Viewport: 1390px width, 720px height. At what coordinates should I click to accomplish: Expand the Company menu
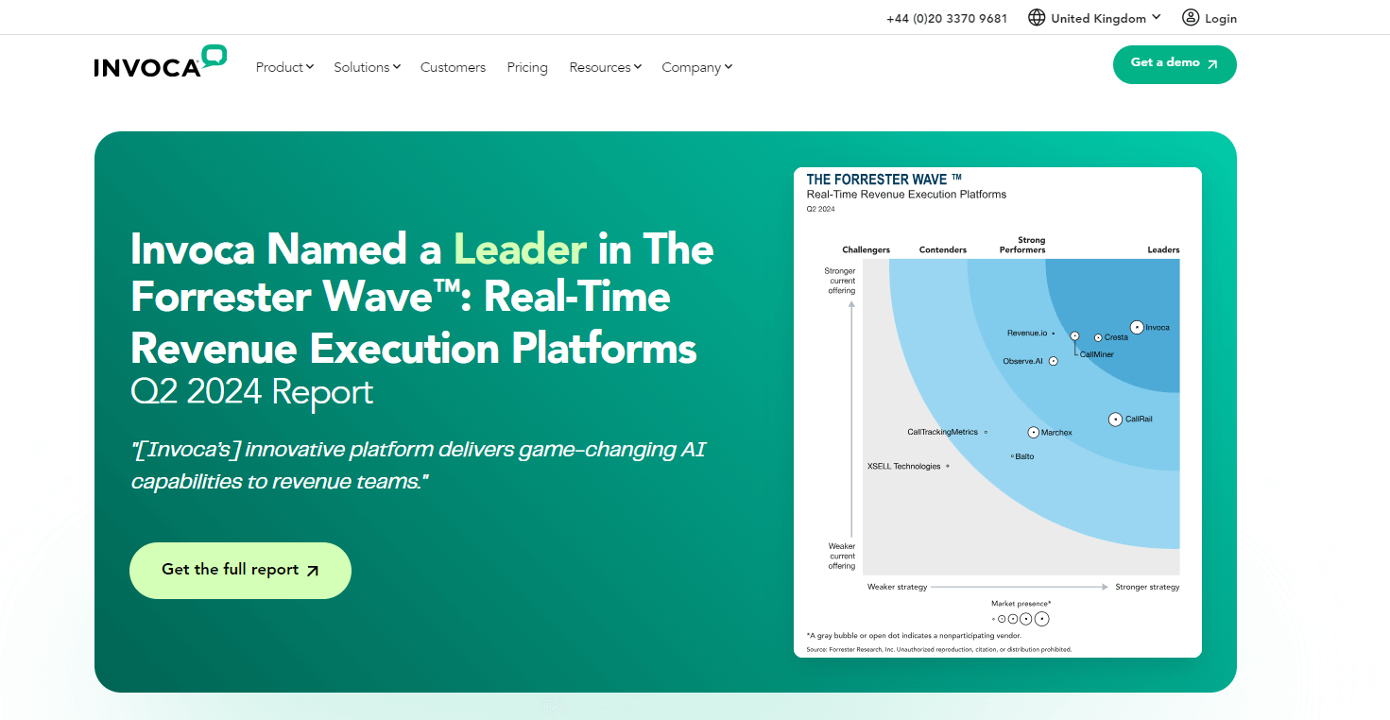tap(697, 67)
